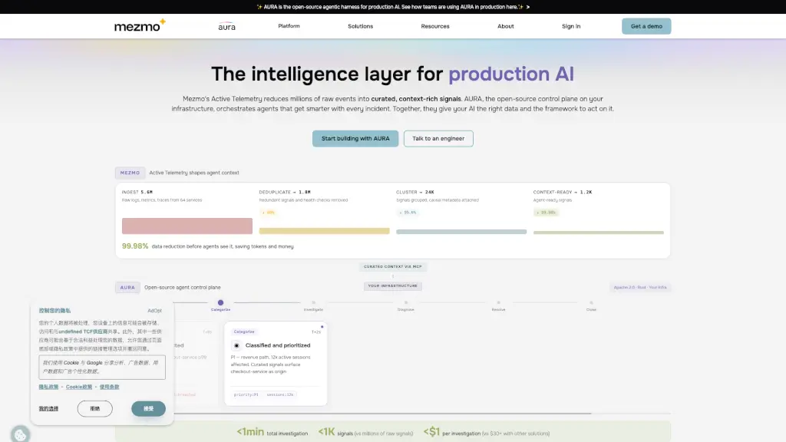
Task: Click the Categorize chip on the card
Action: point(244,331)
